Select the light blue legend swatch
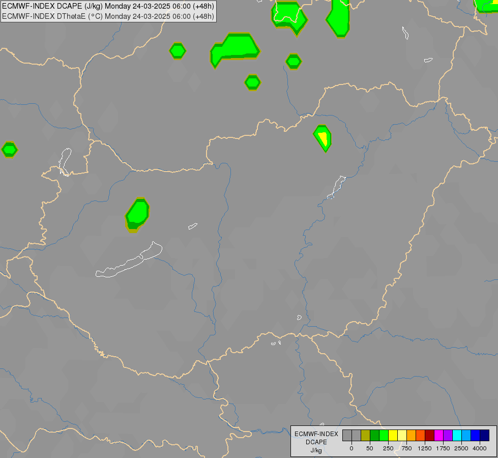The height and width of the screenshot is (458, 498). [466, 436]
